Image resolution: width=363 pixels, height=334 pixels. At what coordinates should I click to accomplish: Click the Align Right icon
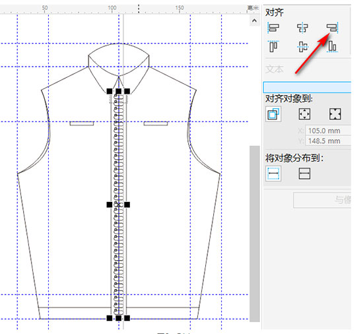click(333, 28)
